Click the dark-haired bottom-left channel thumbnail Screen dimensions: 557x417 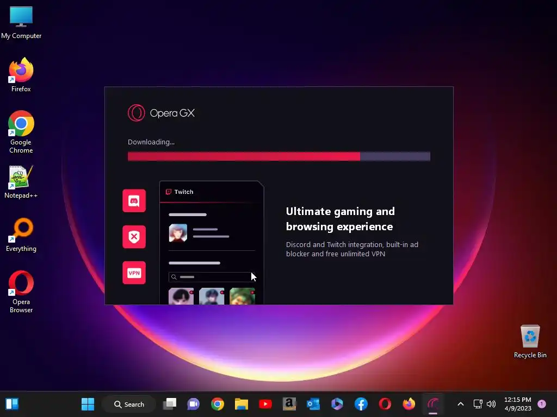181,296
